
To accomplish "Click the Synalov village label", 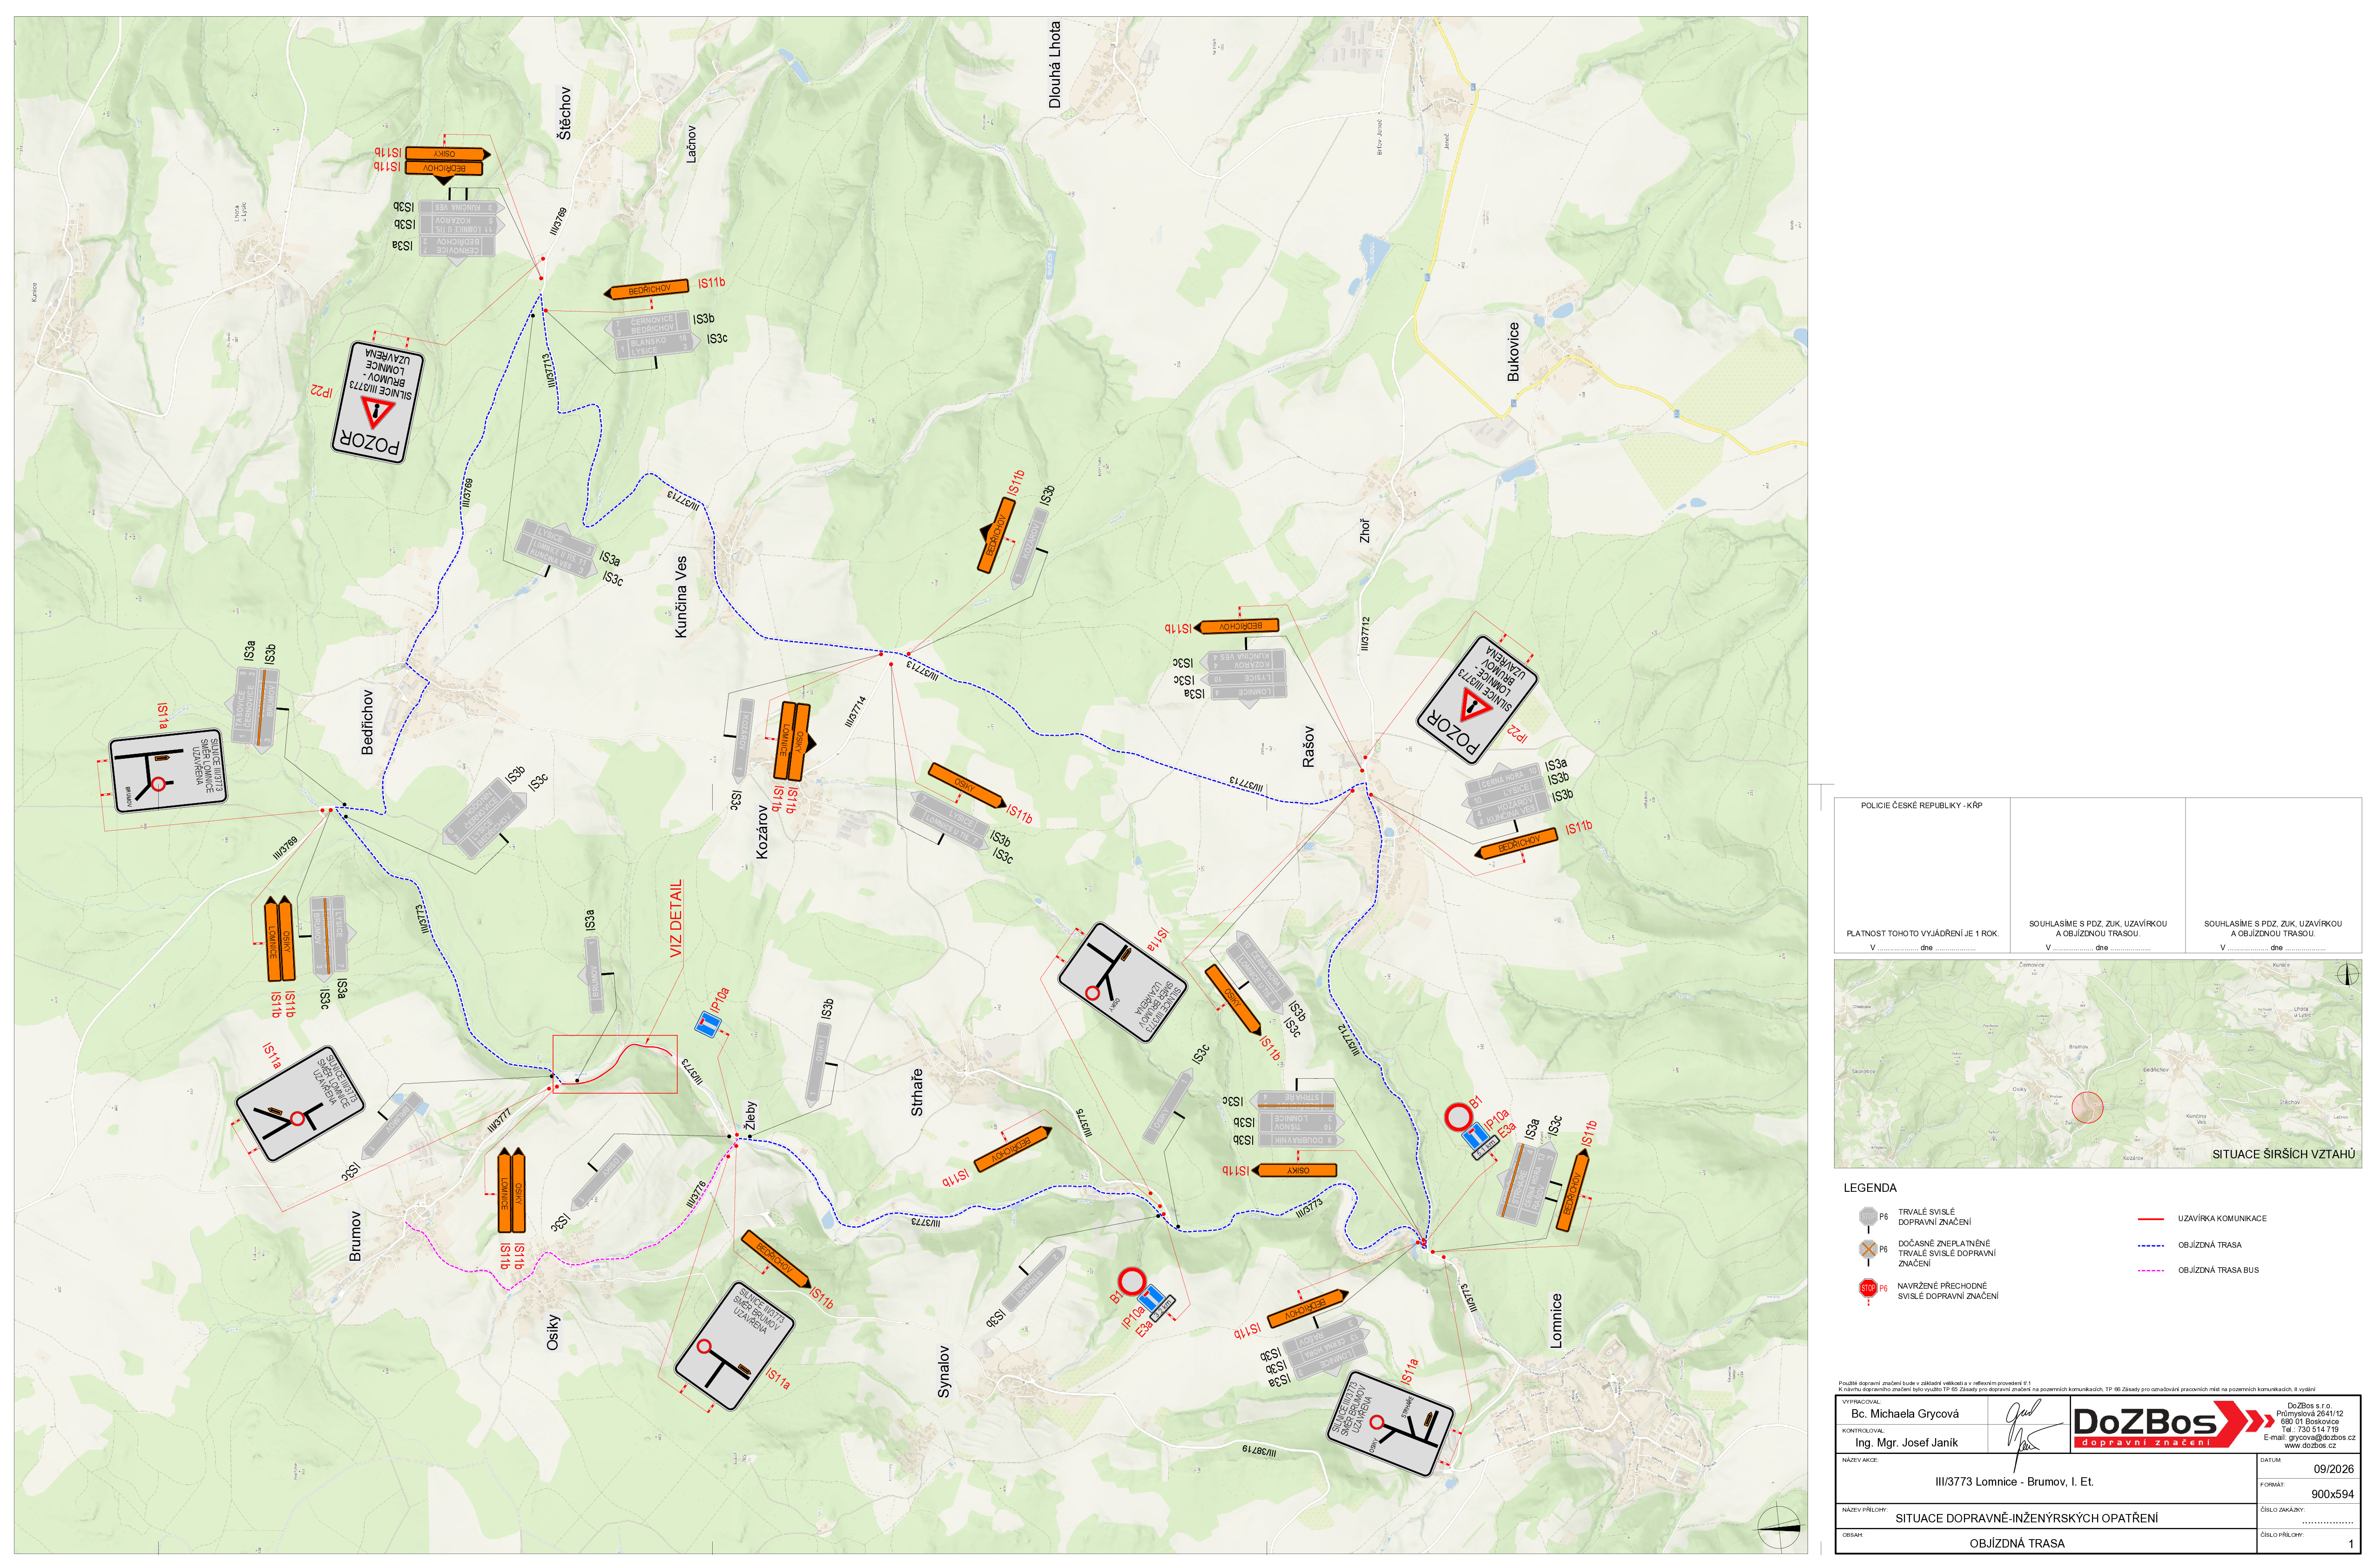I will tap(944, 1371).
